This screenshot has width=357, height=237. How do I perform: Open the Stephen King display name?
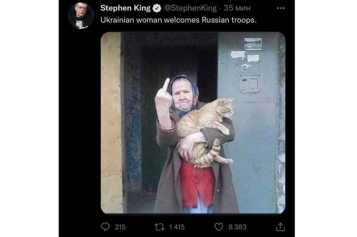[x=125, y=8]
